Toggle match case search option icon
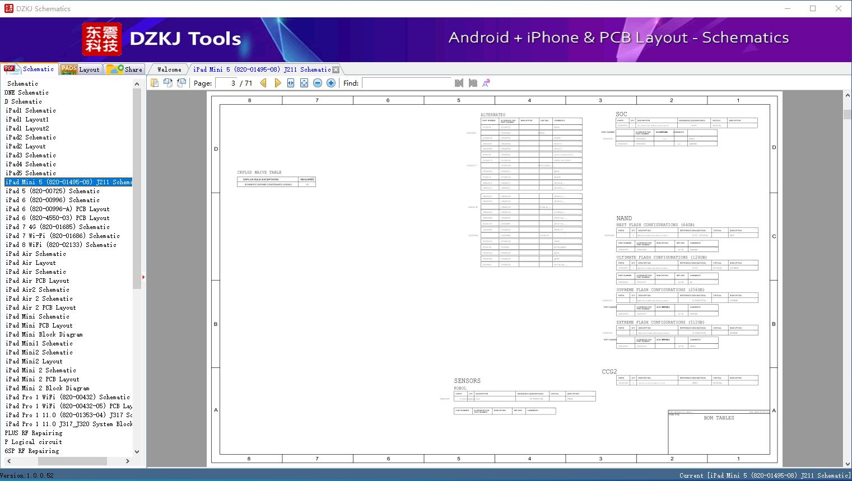The height and width of the screenshot is (481, 852). [486, 83]
